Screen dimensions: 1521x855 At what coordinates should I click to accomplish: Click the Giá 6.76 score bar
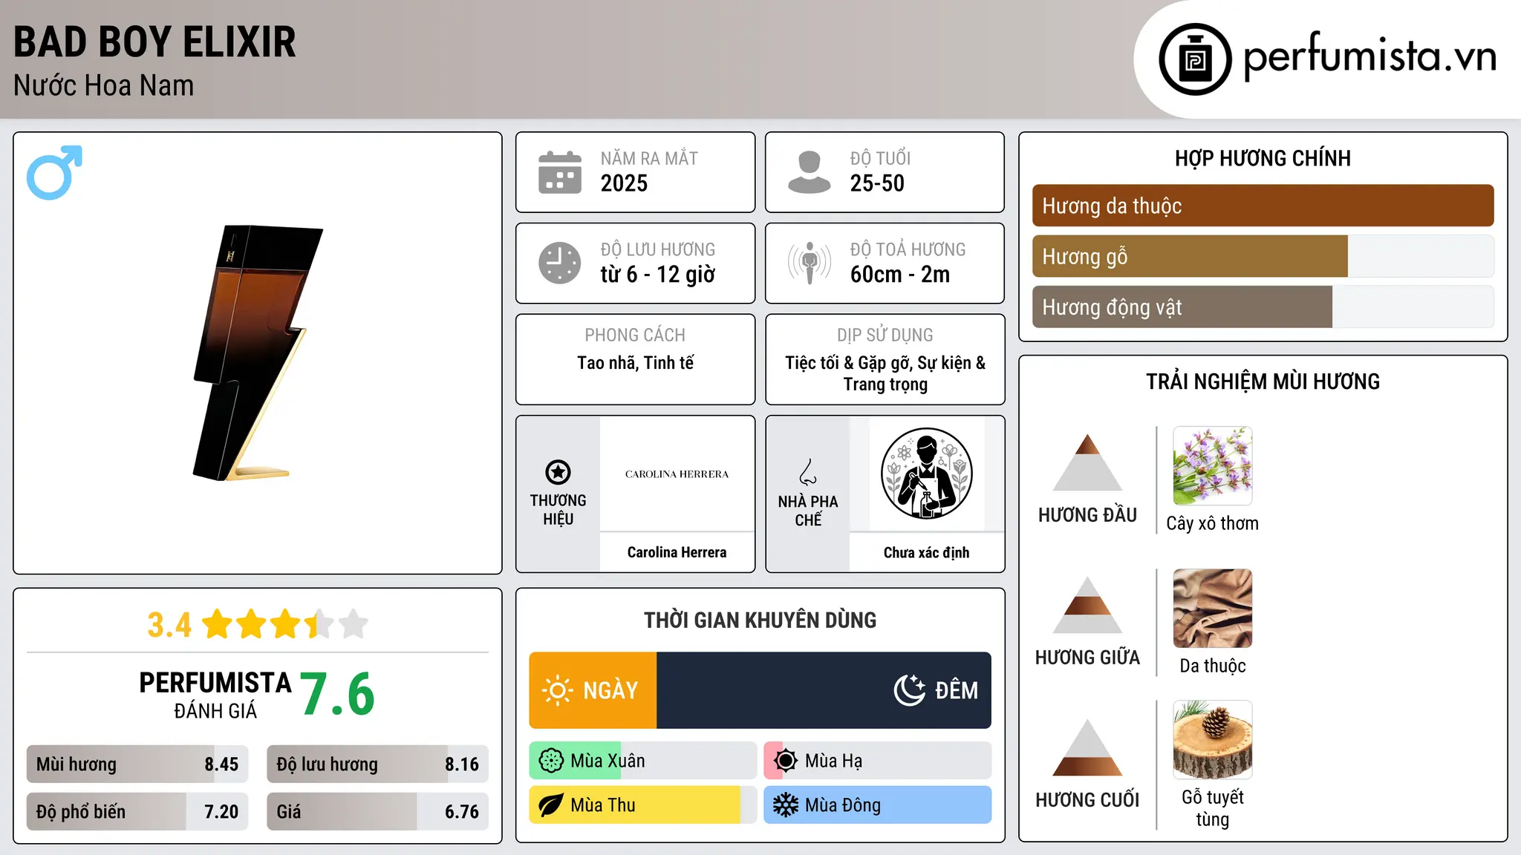377,812
